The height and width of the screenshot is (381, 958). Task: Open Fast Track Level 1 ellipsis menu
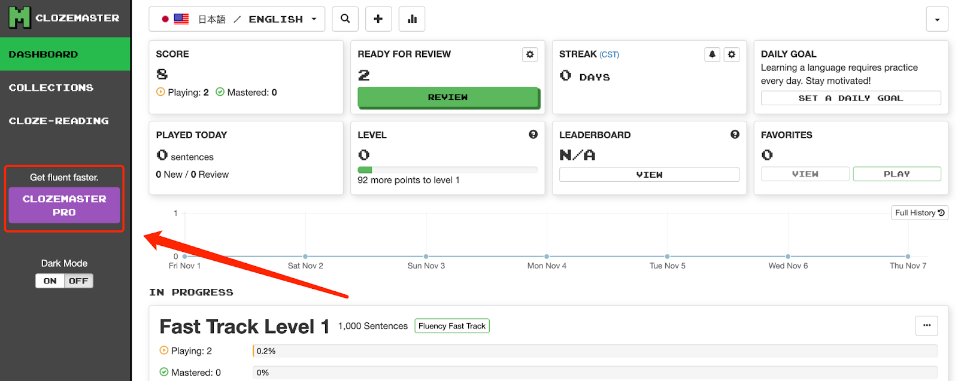pos(927,325)
